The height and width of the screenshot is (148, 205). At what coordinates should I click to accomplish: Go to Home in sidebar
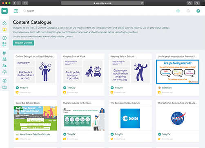4,23
